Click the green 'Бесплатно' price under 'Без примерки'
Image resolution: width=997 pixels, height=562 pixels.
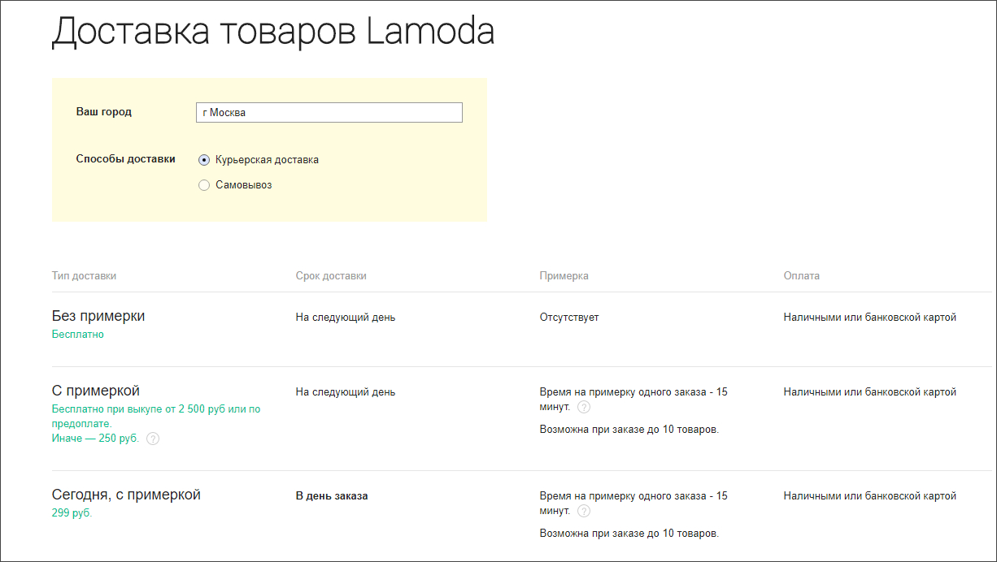coord(78,335)
